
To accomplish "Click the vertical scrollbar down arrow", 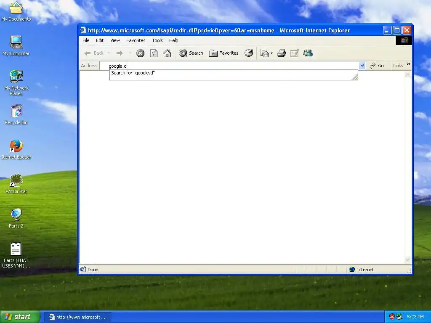I will [407, 259].
